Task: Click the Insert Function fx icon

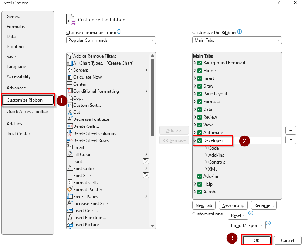Action: pyautogui.click(x=69, y=218)
